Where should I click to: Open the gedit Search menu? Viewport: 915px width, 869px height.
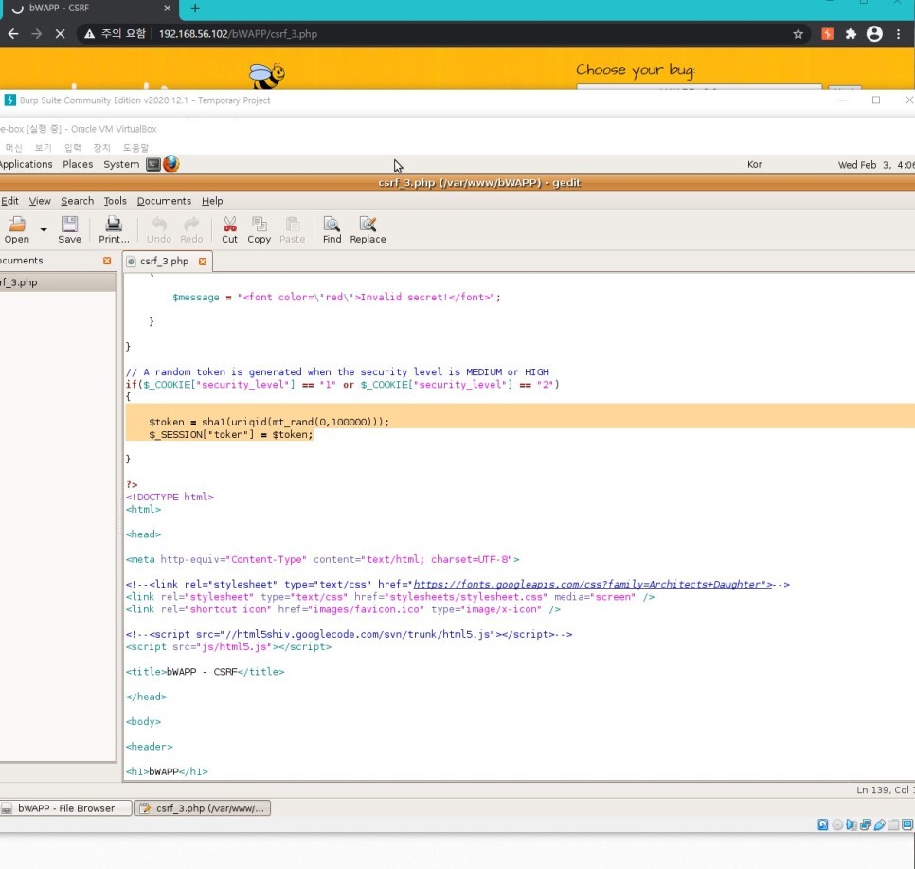point(77,201)
